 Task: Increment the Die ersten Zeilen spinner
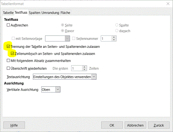[85, 67]
